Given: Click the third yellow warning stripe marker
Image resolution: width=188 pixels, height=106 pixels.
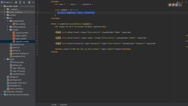Looking at the screenshot, I should (187, 47).
